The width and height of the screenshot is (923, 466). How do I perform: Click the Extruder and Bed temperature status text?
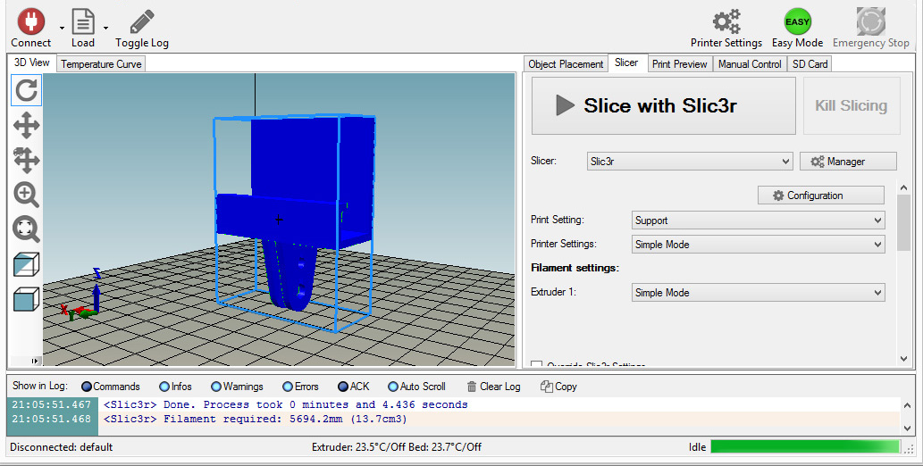[397, 447]
